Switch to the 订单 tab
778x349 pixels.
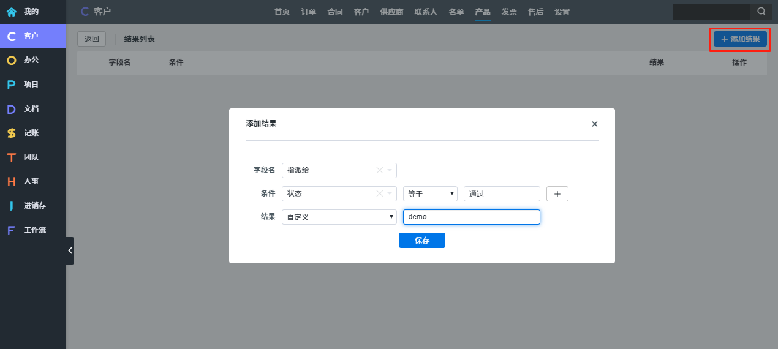[308, 12]
